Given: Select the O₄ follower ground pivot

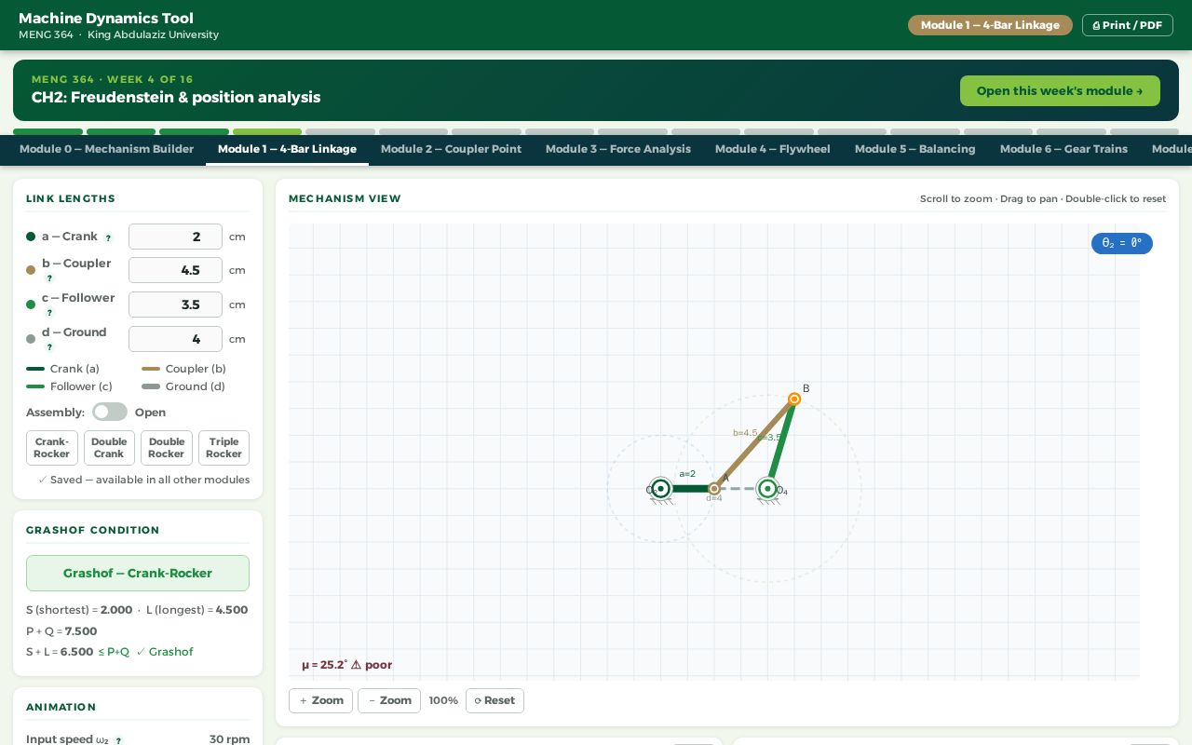Looking at the screenshot, I should [767, 489].
